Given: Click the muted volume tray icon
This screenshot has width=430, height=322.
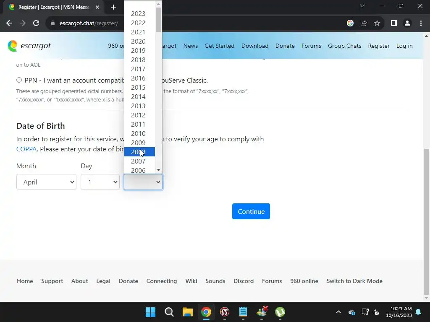Looking at the screenshot, I should pyautogui.click(x=376, y=312).
